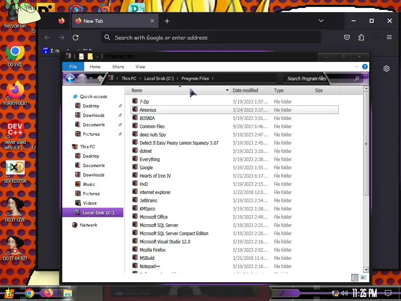Click Firefox icon in the taskbar
The image size is (401, 301).
[48, 293]
